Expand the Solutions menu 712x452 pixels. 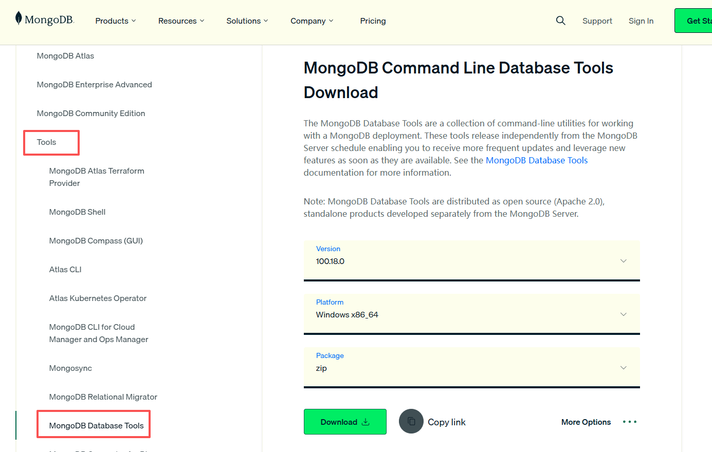coord(247,21)
